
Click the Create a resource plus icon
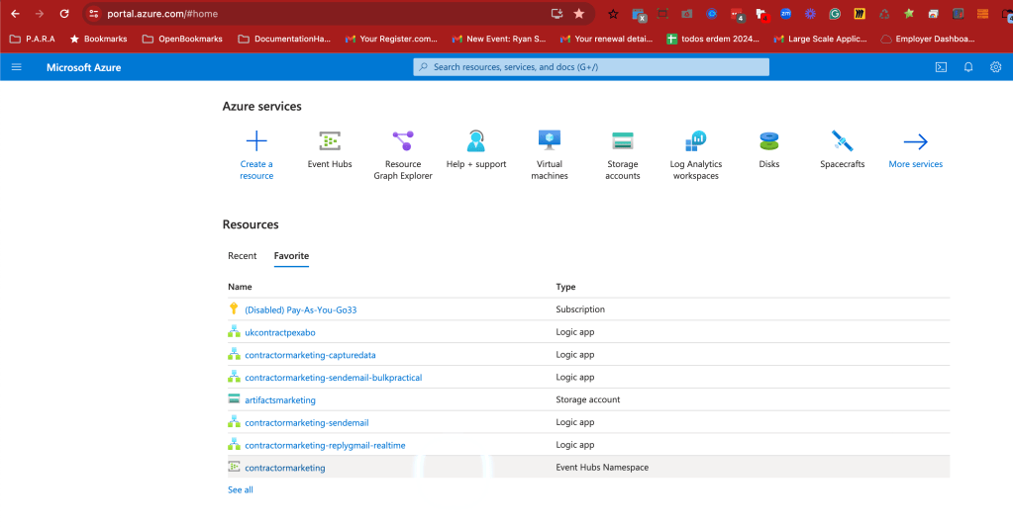coord(256,140)
